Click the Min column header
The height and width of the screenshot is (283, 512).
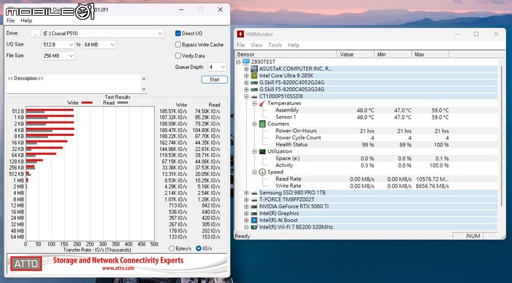pos(393,54)
